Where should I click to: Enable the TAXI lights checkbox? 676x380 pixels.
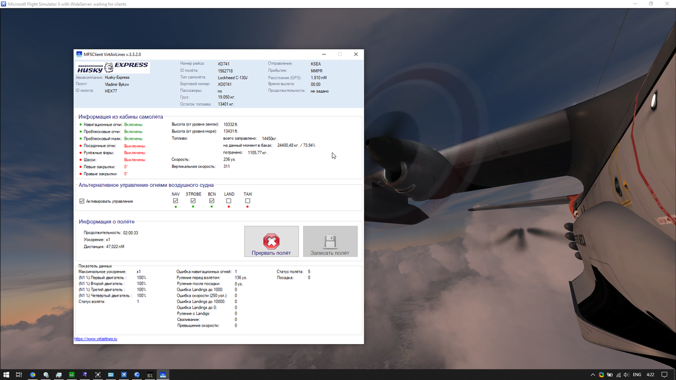pos(248,201)
